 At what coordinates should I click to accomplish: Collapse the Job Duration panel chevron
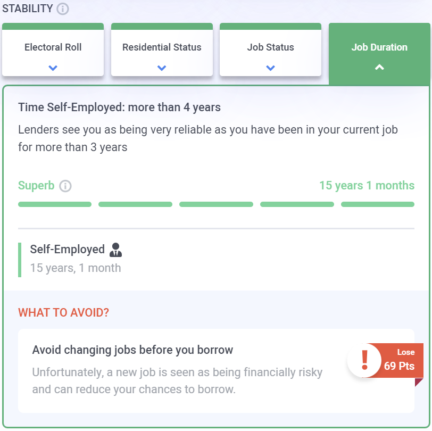tap(379, 68)
